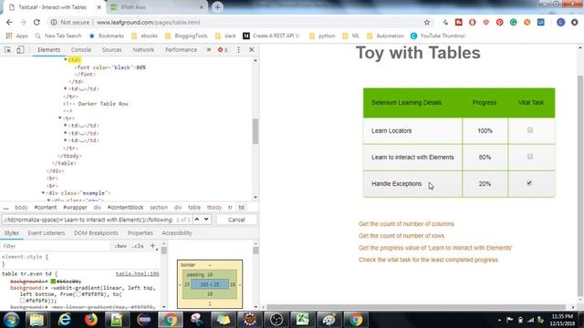Image resolution: width=584 pixels, height=328 pixels.
Task: Click #f8f8f8 gradient color swatch
Action: point(78,294)
